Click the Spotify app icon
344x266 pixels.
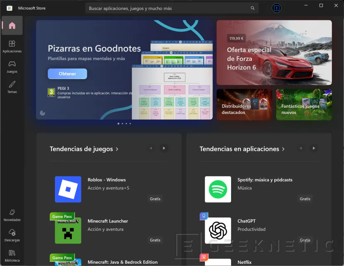[218, 189]
